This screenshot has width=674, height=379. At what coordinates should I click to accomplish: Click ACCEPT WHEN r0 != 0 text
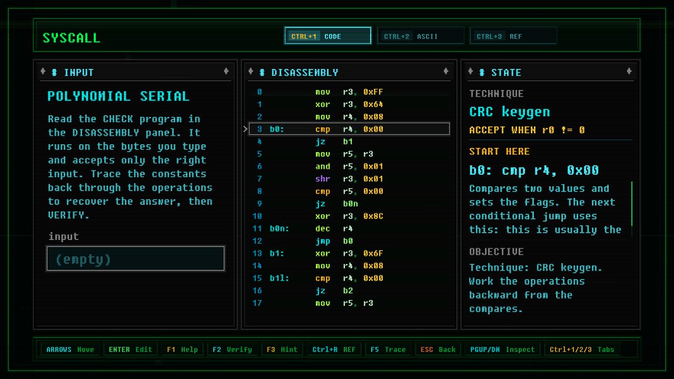click(x=527, y=129)
